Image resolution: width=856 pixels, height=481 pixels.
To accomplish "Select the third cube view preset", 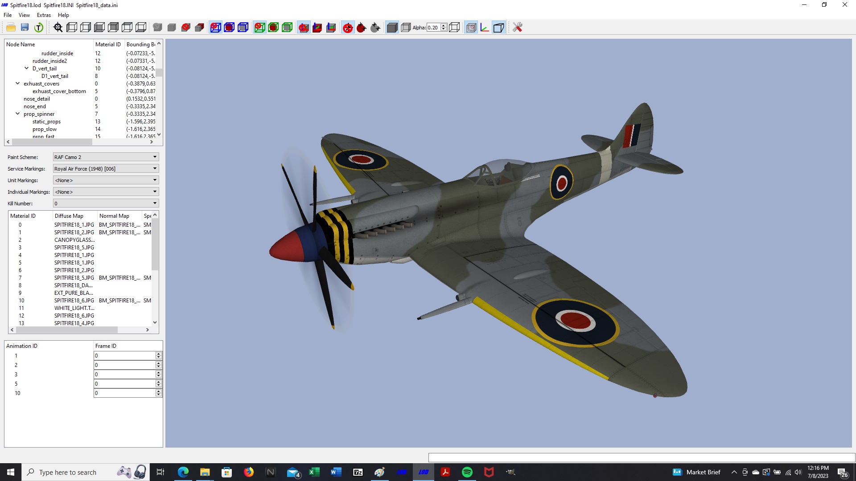I will click(x=99, y=28).
